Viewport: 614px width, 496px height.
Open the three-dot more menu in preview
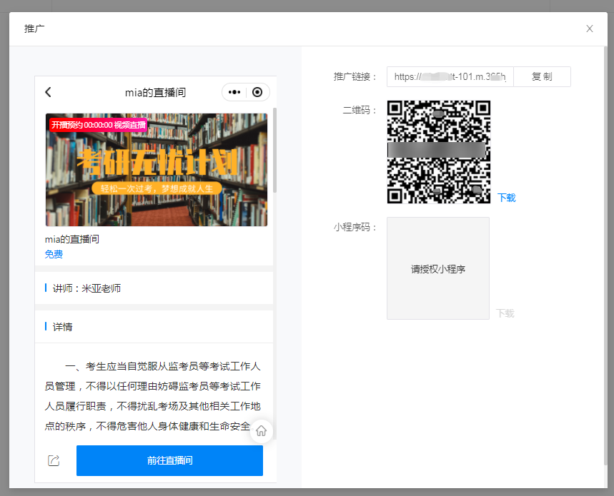(234, 92)
